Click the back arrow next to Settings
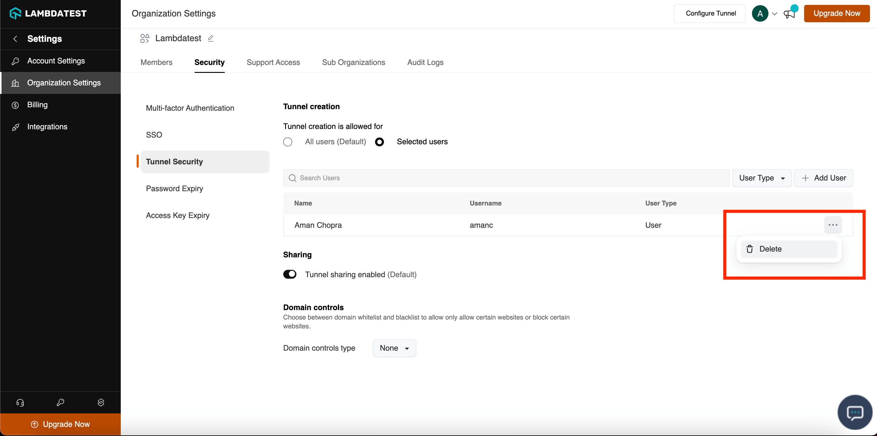The width and height of the screenshot is (877, 436). tap(15, 39)
